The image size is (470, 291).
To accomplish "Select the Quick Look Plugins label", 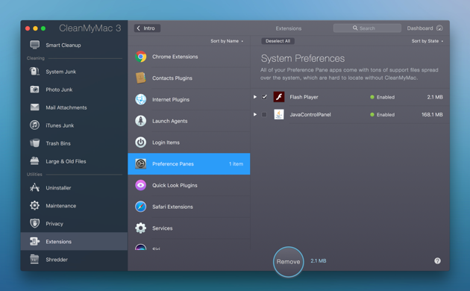I will [175, 185].
